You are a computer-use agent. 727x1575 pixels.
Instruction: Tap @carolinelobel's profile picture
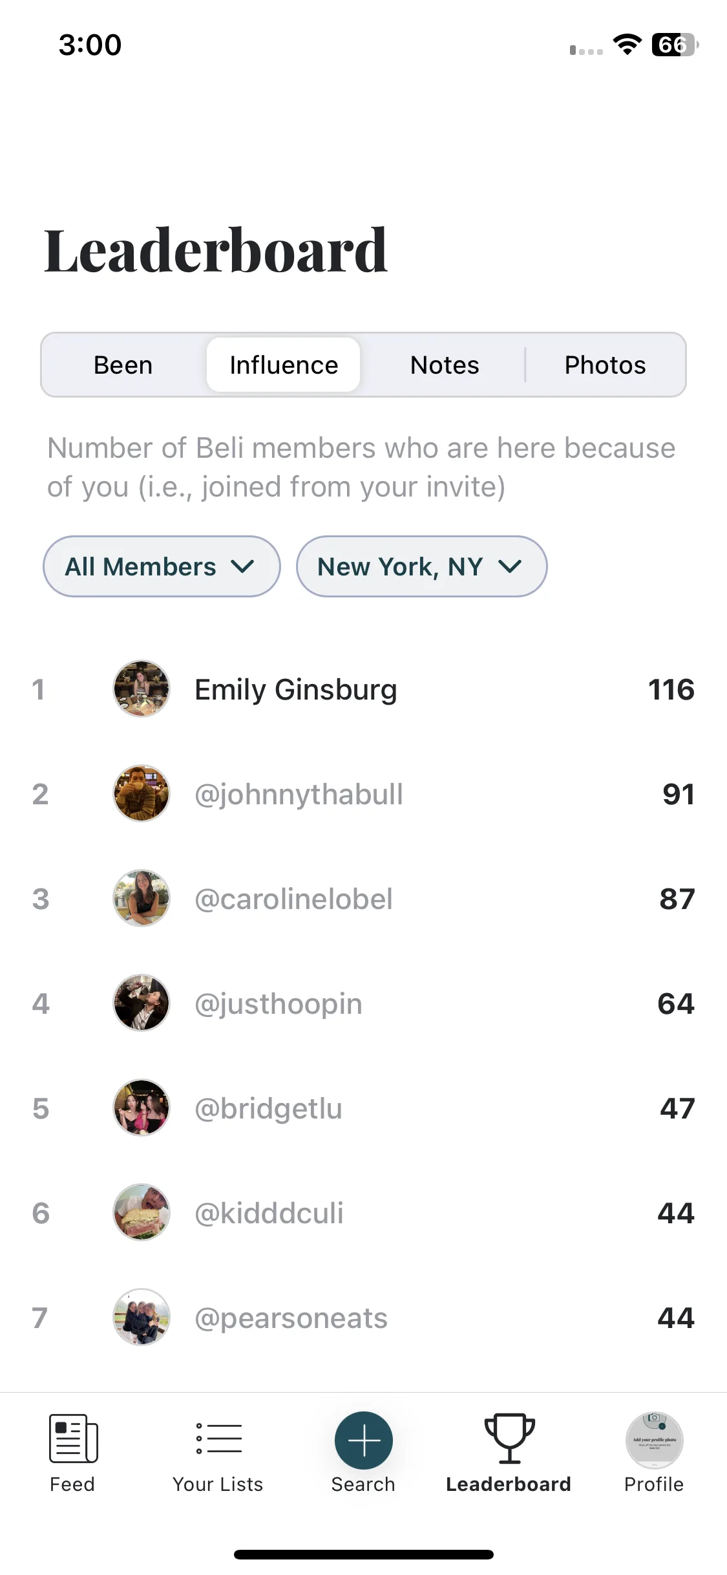click(x=142, y=898)
